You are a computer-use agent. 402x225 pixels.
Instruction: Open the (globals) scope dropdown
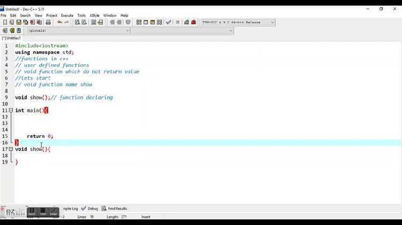coord(127,30)
